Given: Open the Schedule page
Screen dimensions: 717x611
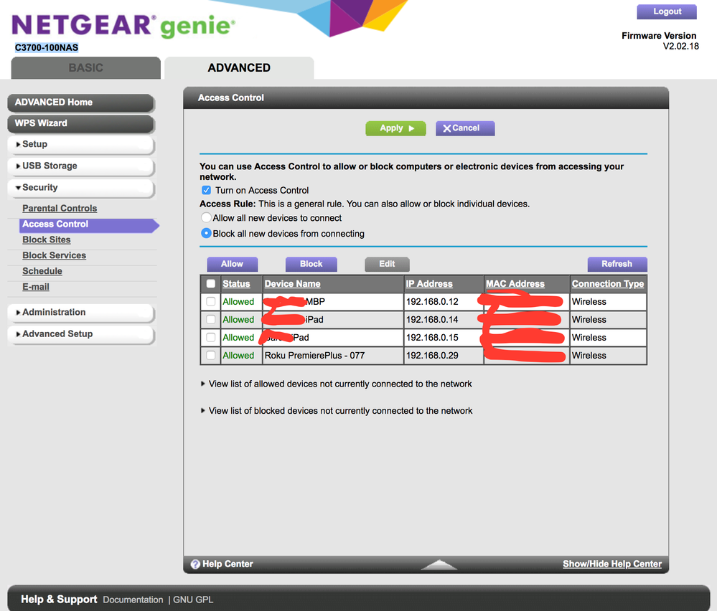Looking at the screenshot, I should tap(42, 271).
